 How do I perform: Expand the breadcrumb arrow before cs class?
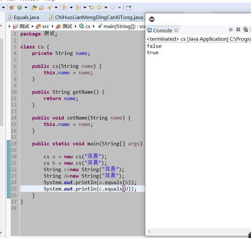point(76,26)
